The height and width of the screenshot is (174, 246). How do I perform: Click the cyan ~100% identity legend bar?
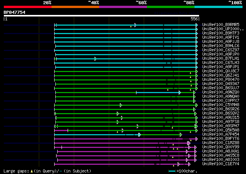(x=219, y=7)
